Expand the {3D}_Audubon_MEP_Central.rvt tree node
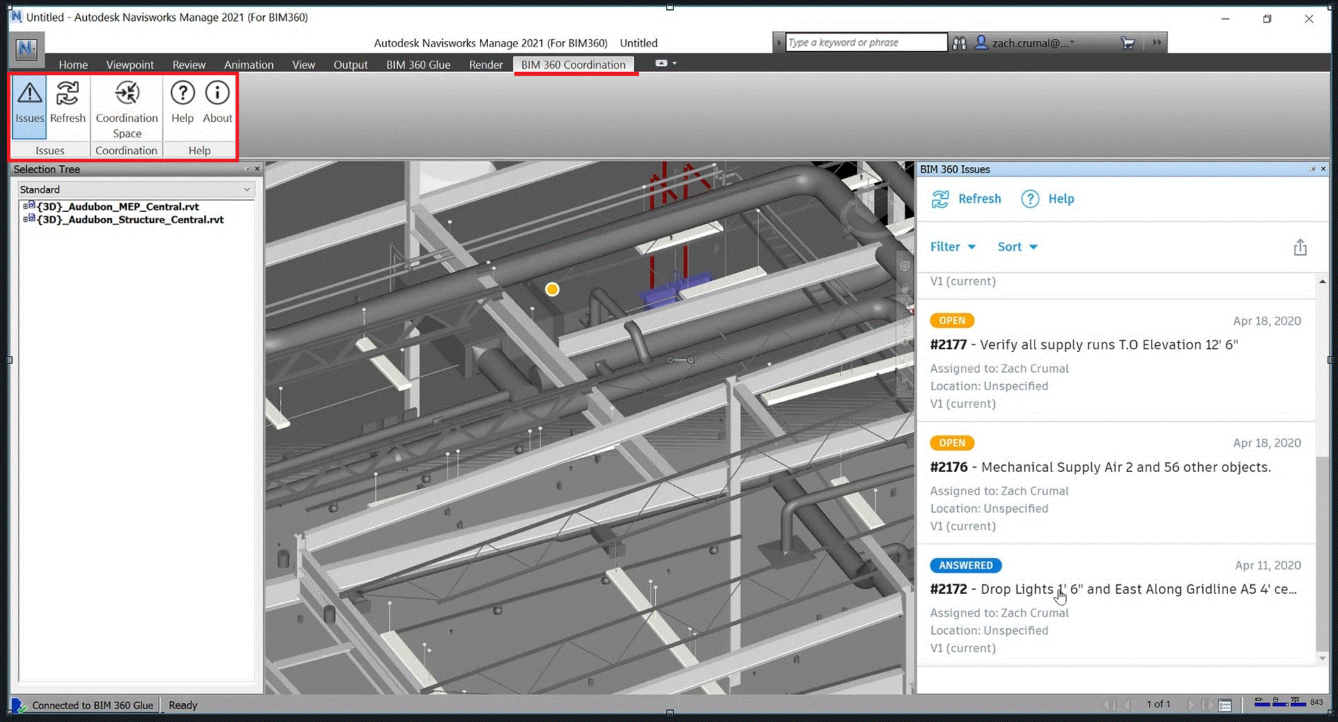 pos(26,206)
